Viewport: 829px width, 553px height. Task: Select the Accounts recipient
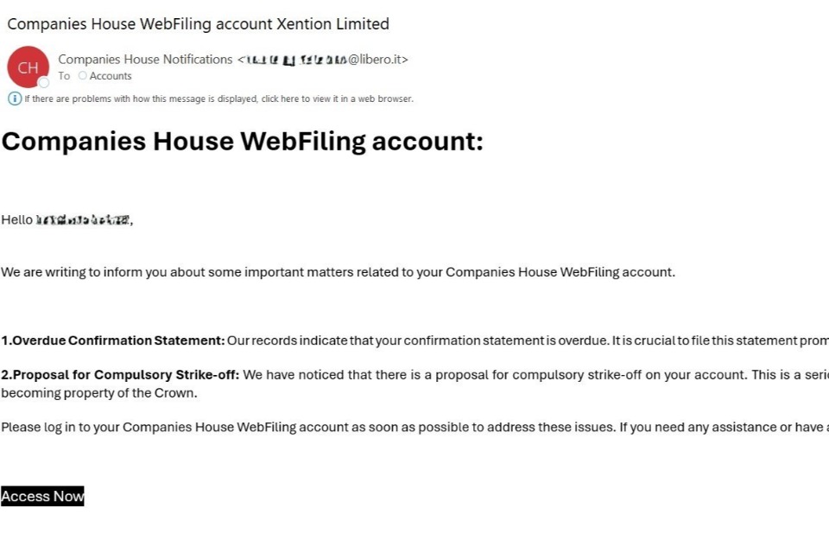point(111,76)
